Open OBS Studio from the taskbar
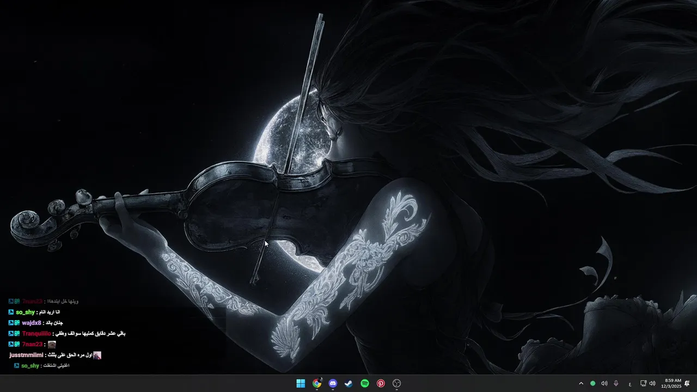The height and width of the screenshot is (392, 697). (397, 383)
